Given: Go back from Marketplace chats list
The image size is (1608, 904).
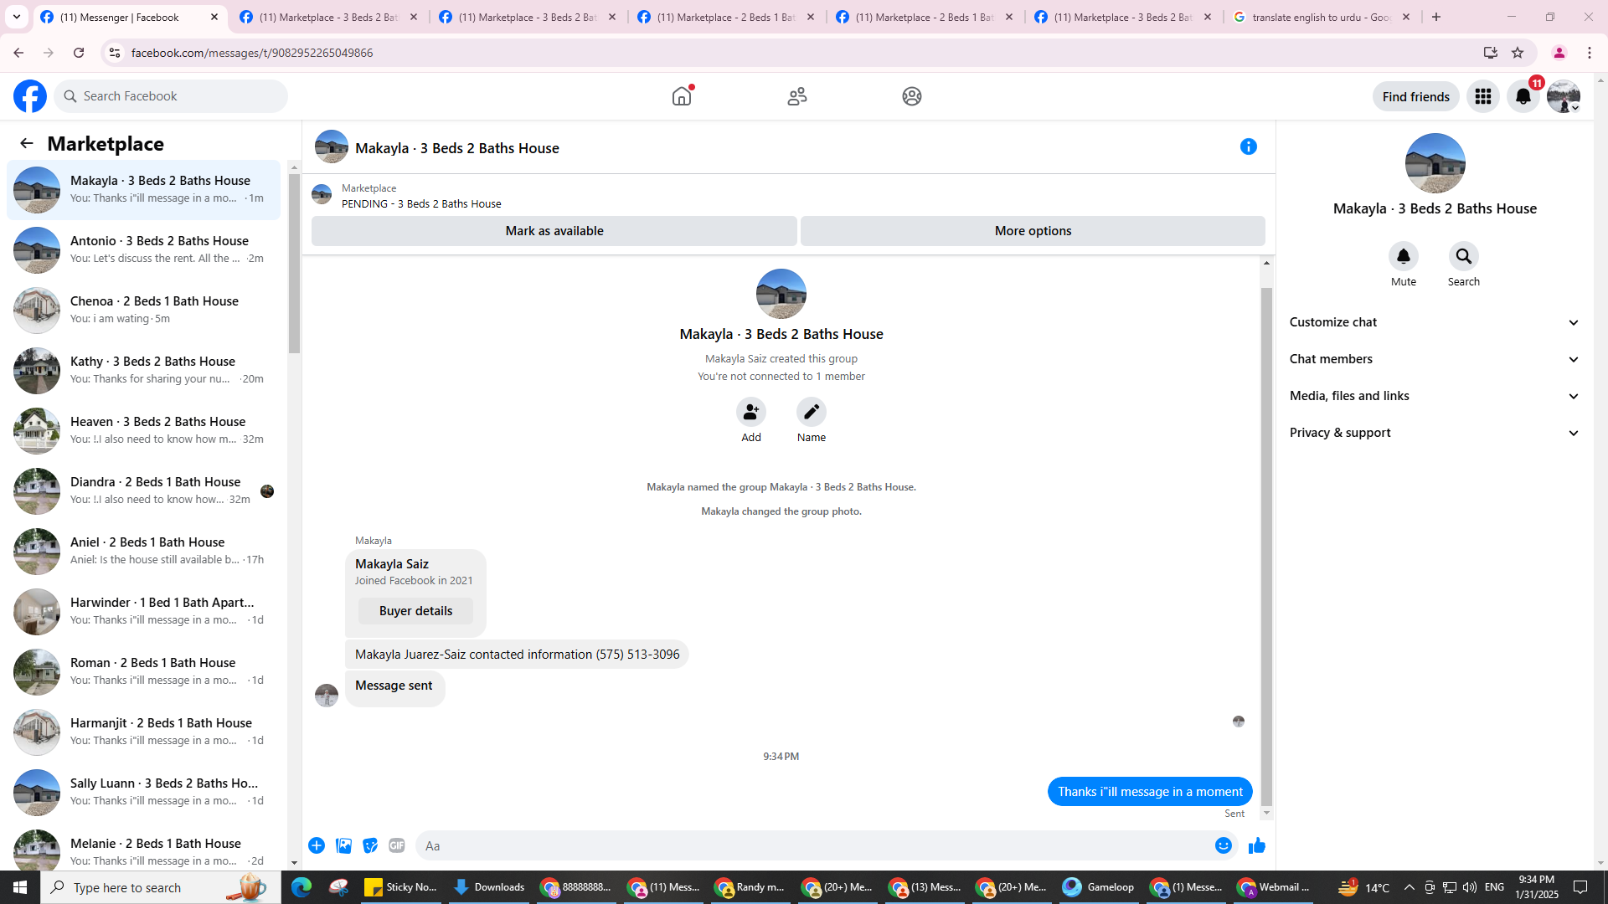Looking at the screenshot, I should tap(27, 143).
